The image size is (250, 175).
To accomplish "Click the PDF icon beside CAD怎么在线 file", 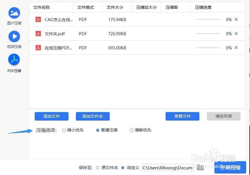I will point(38,19).
